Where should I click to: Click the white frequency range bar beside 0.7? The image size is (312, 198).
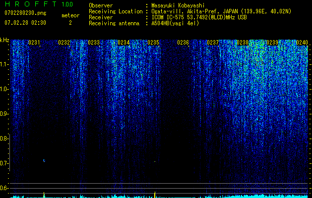pos(10,152)
